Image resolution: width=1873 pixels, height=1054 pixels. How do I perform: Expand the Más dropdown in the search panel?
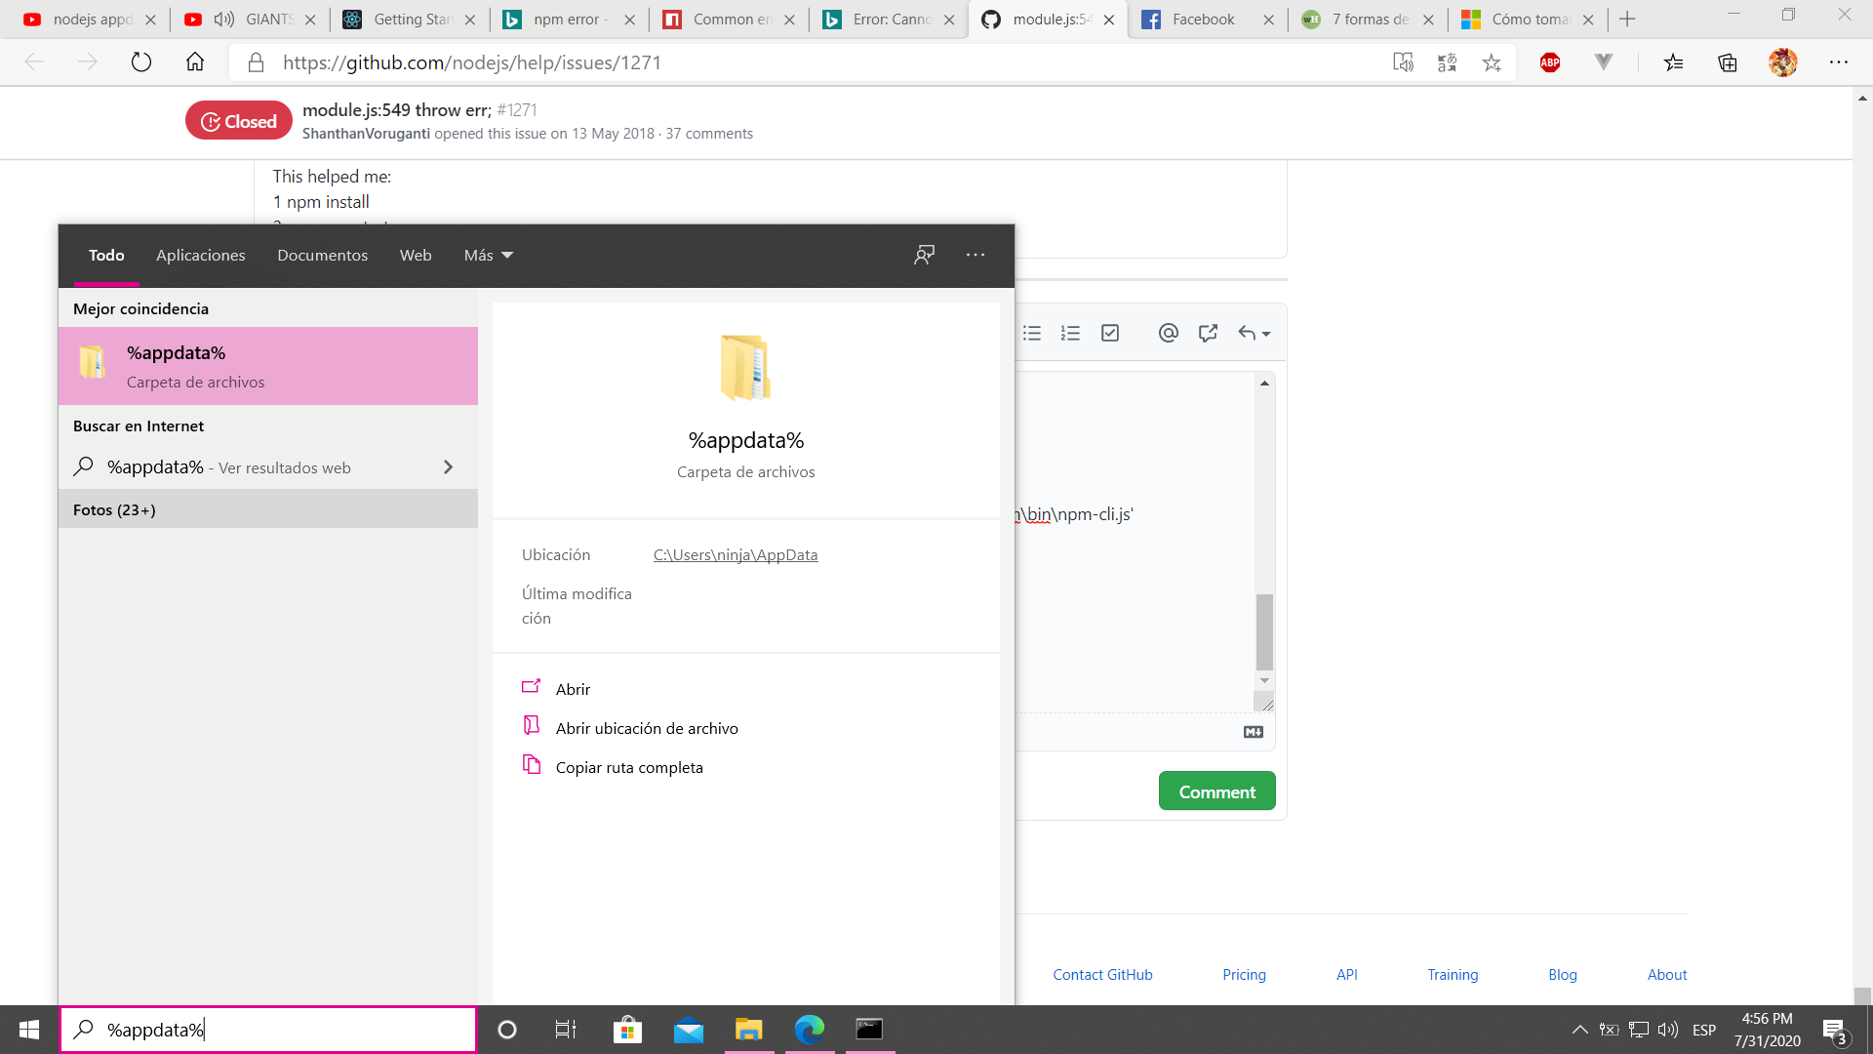(487, 255)
